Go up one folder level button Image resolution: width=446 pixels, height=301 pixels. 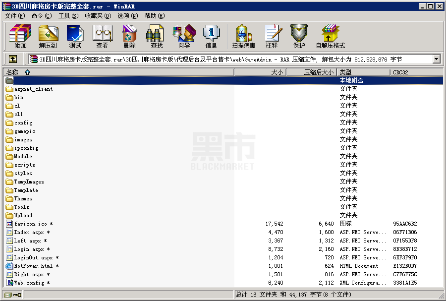[12, 59]
